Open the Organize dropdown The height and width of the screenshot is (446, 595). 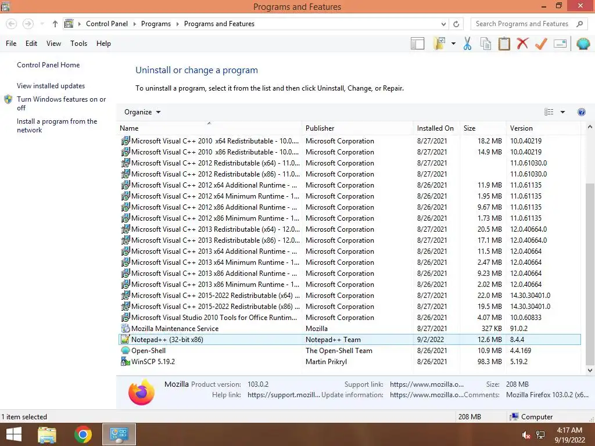(142, 112)
